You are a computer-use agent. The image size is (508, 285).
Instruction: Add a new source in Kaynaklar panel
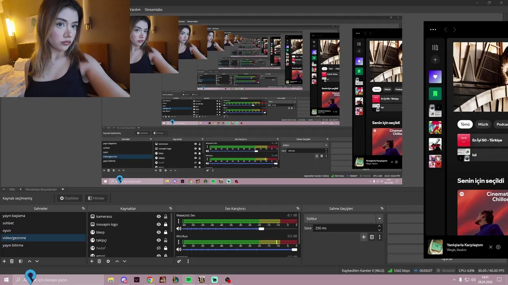(92, 261)
